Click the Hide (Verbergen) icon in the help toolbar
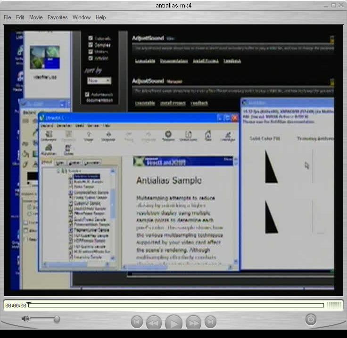Image resolution: width=347 pixels, height=338 pixels. (x=49, y=136)
